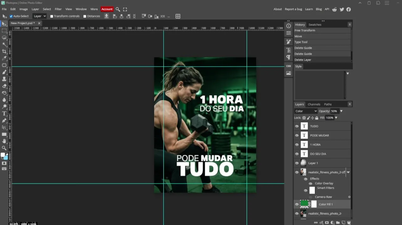Screen dimensions: 402x225
Task: Select the Free Transform history state
Action: [x=322, y=30]
